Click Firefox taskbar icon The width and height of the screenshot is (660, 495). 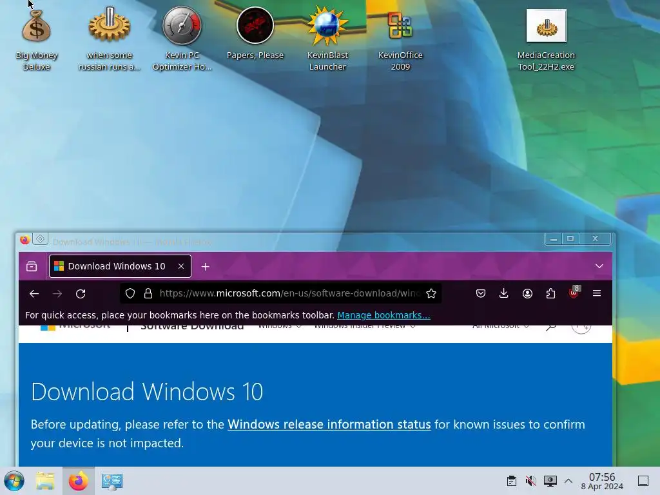click(x=79, y=481)
